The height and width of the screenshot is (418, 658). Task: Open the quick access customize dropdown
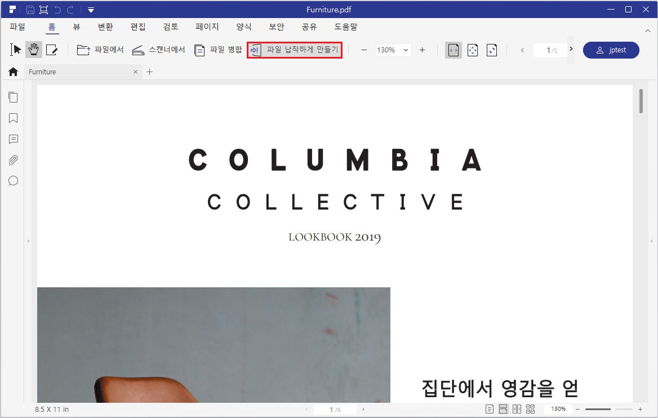tap(91, 10)
